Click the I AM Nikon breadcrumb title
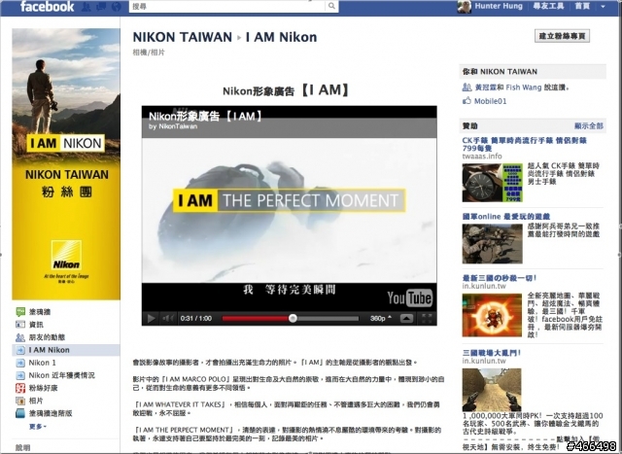The height and width of the screenshot is (454, 622). [281, 37]
